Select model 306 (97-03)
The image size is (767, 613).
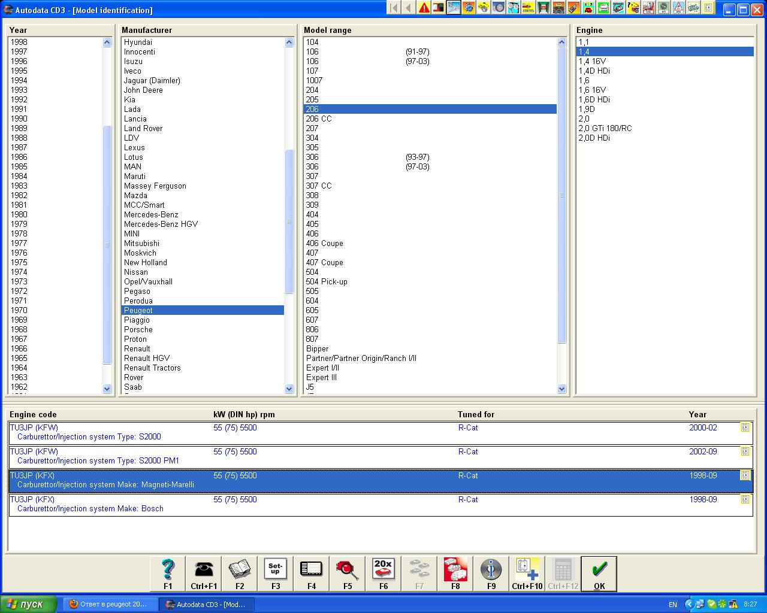[430, 166]
